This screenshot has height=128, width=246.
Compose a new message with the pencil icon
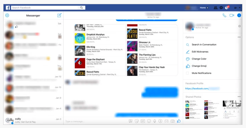coord(59,15)
